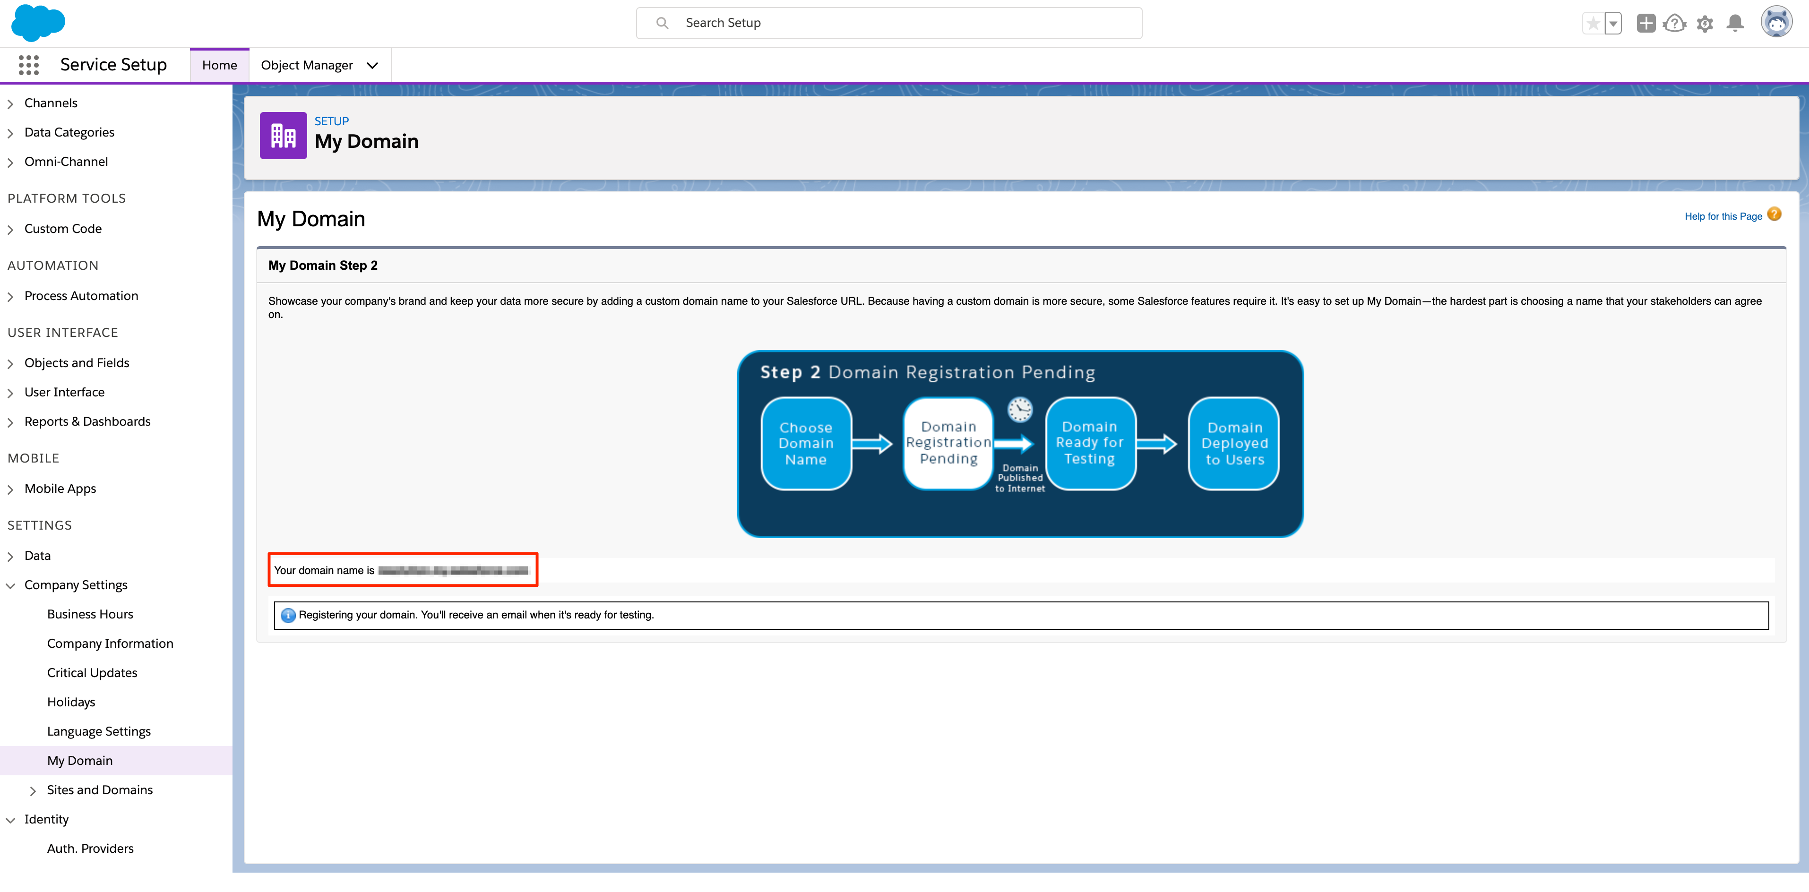Open the notifications bell
Screen dimensions: 1809x892
1735,23
